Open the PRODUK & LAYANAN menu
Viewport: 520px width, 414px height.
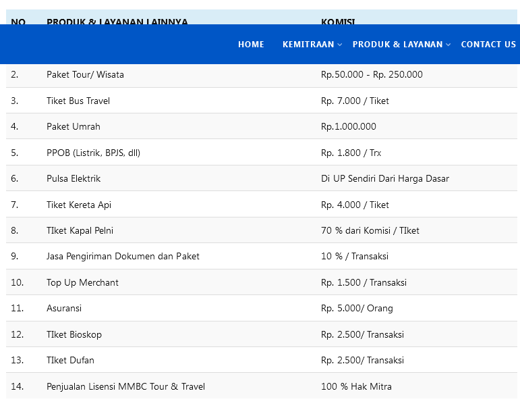tap(397, 45)
